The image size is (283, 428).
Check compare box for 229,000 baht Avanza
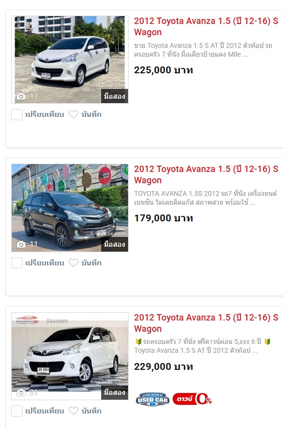[17, 411]
